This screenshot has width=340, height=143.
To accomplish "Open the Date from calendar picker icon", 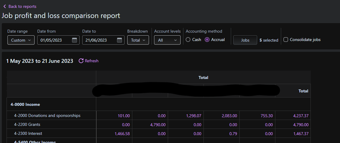I will pos(75,40).
